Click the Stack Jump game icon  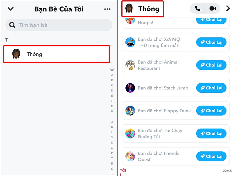(x=130, y=88)
